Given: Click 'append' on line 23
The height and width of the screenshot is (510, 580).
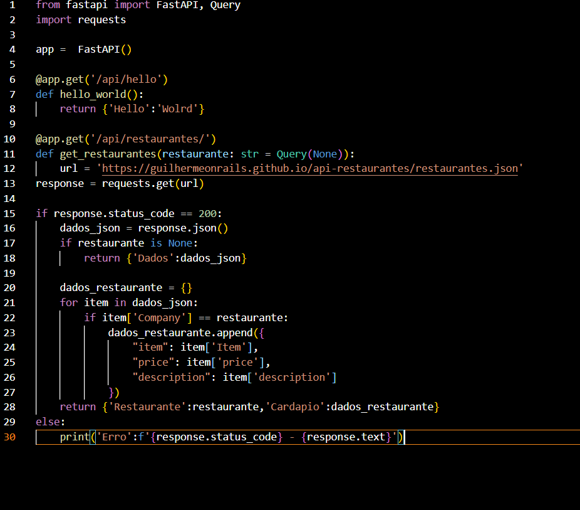Looking at the screenshot, I should click(234, 333).
